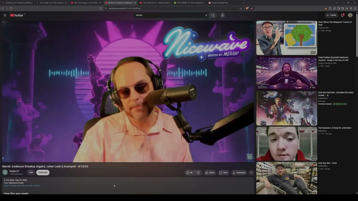Image resolution: width=358 pixels, height=201 pixels.
Task: Open the Brave Wallet icon
Action: pos(343,8)
